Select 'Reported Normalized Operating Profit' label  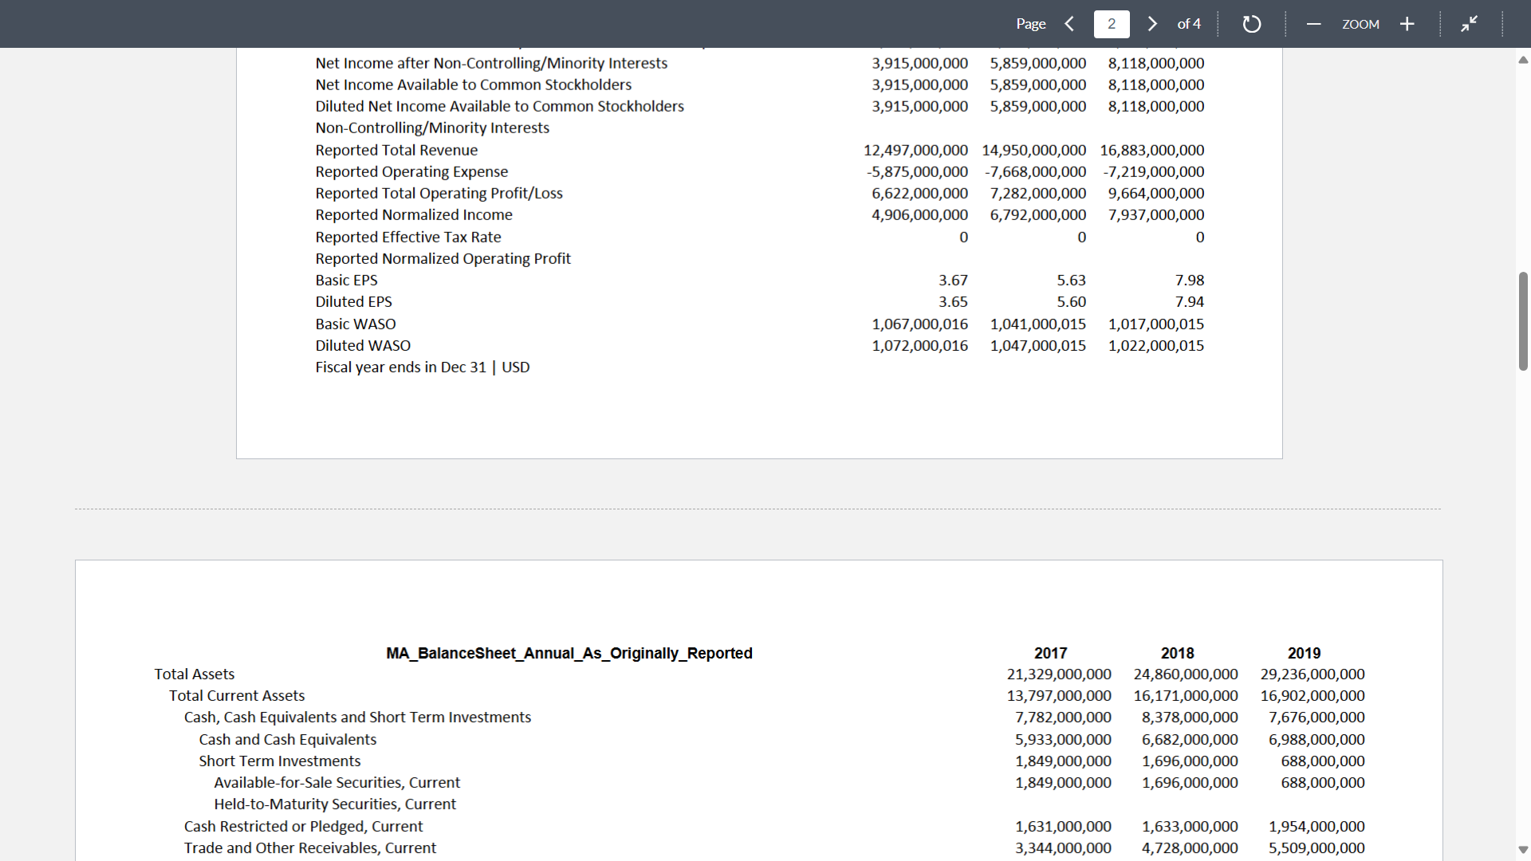[443, 258]
